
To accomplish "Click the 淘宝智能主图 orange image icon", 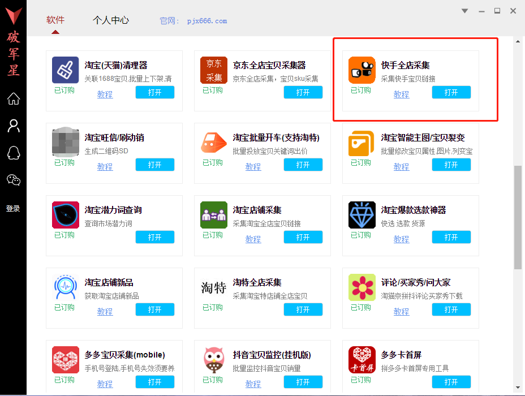I will [362, 143].
